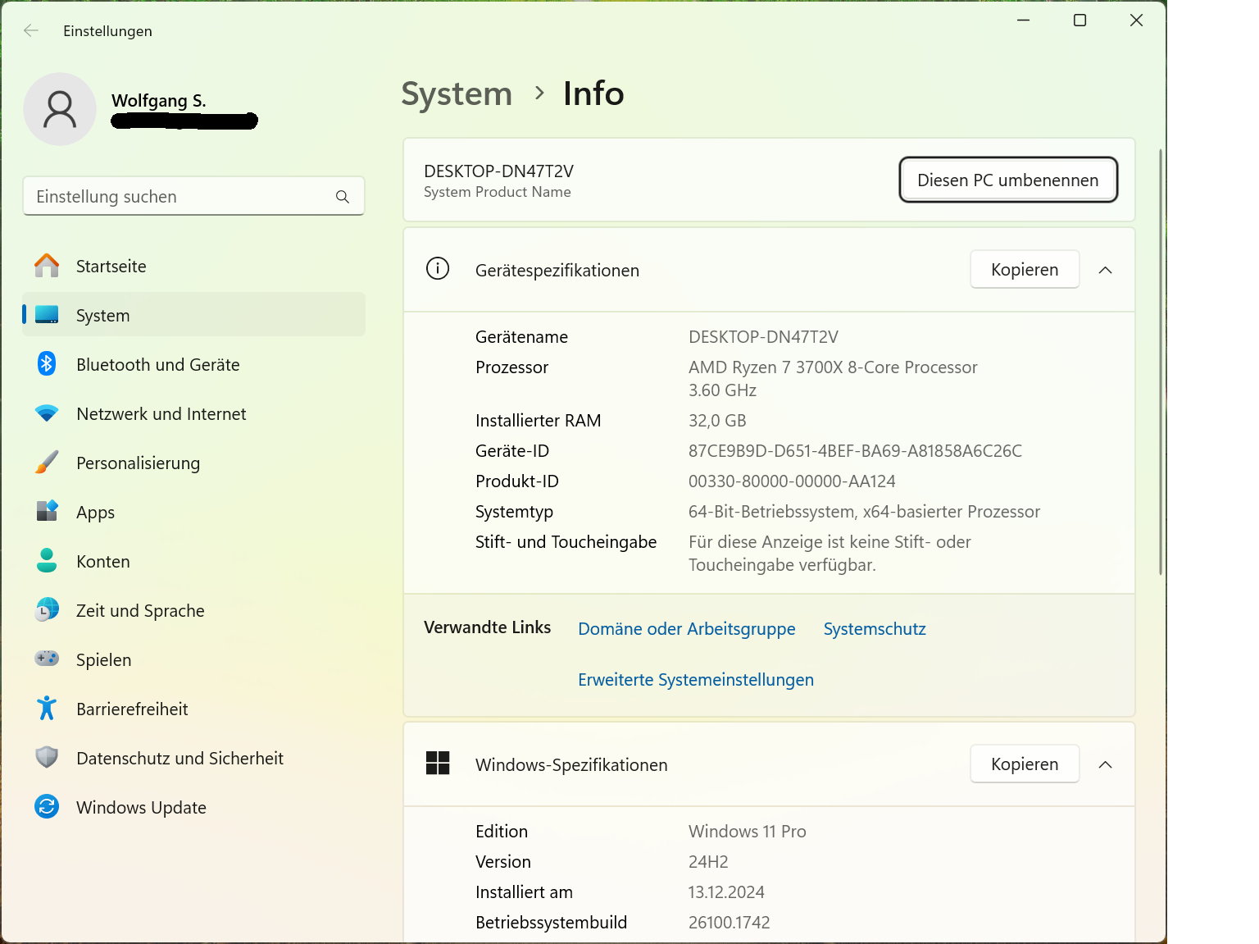The image size is (1259, 944).
Task: Click the Personalisierung paintbrush icon
Action: point(47,463)
